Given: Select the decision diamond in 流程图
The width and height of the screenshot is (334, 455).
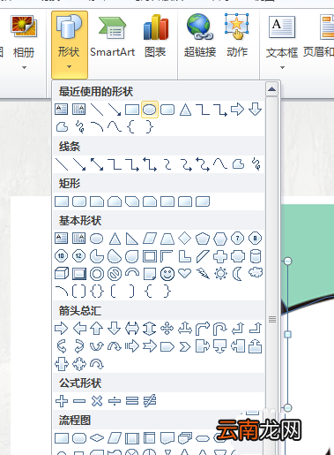Looking at the screenshot, I should point(97,438).
